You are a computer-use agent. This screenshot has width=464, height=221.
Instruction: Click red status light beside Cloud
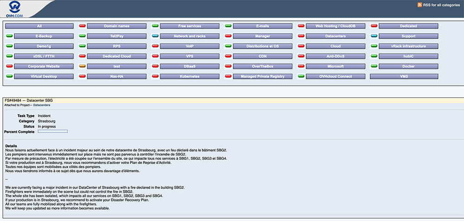tap(301, 46)
